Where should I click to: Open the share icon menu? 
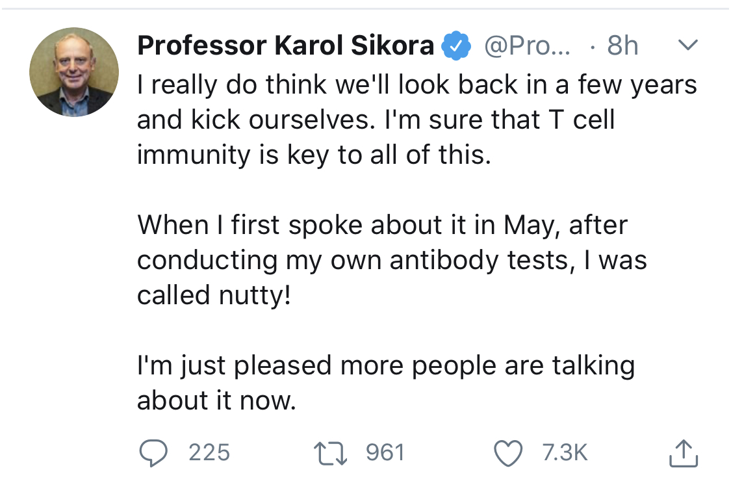tap(684, 453)
